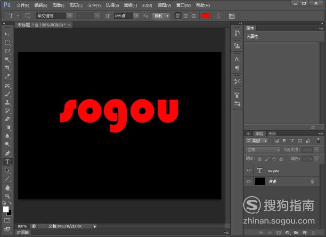The height and width of the screenshot is (237, 326).
Task: Toggle the type layer filter
Action: click(292, 141)
